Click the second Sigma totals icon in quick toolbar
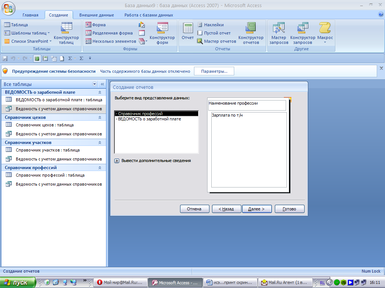 pos(82,58)
